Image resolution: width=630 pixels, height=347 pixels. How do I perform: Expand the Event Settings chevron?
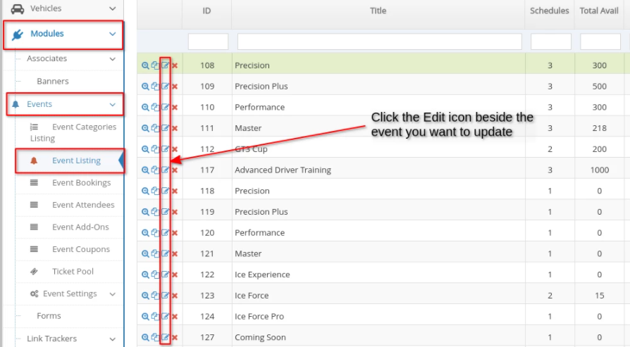tap(113, 294)
